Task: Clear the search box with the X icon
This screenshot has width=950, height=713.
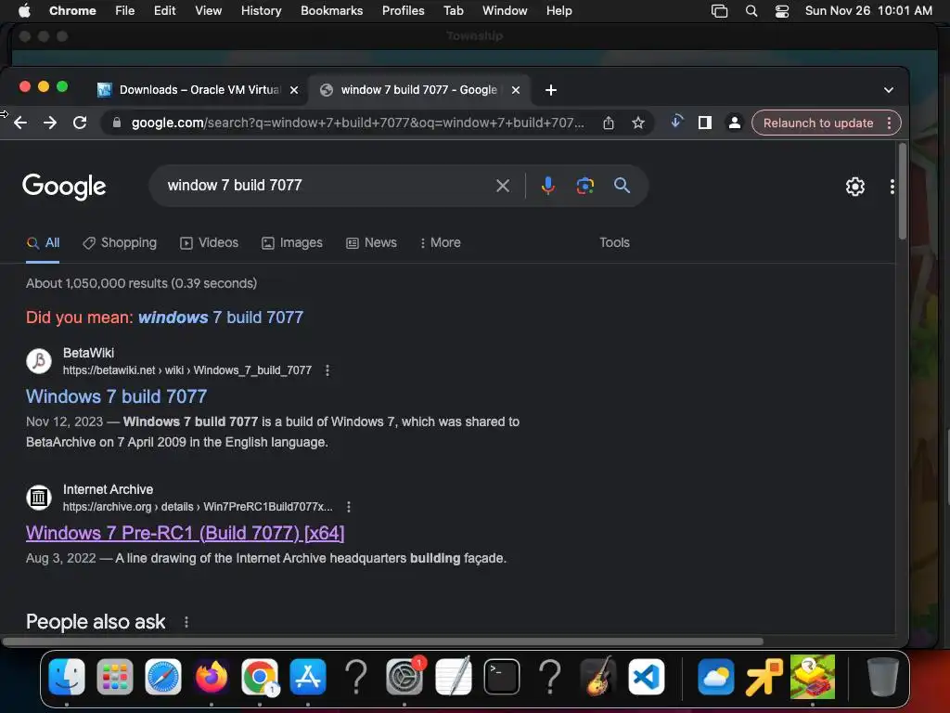Action: coord(503,186)
